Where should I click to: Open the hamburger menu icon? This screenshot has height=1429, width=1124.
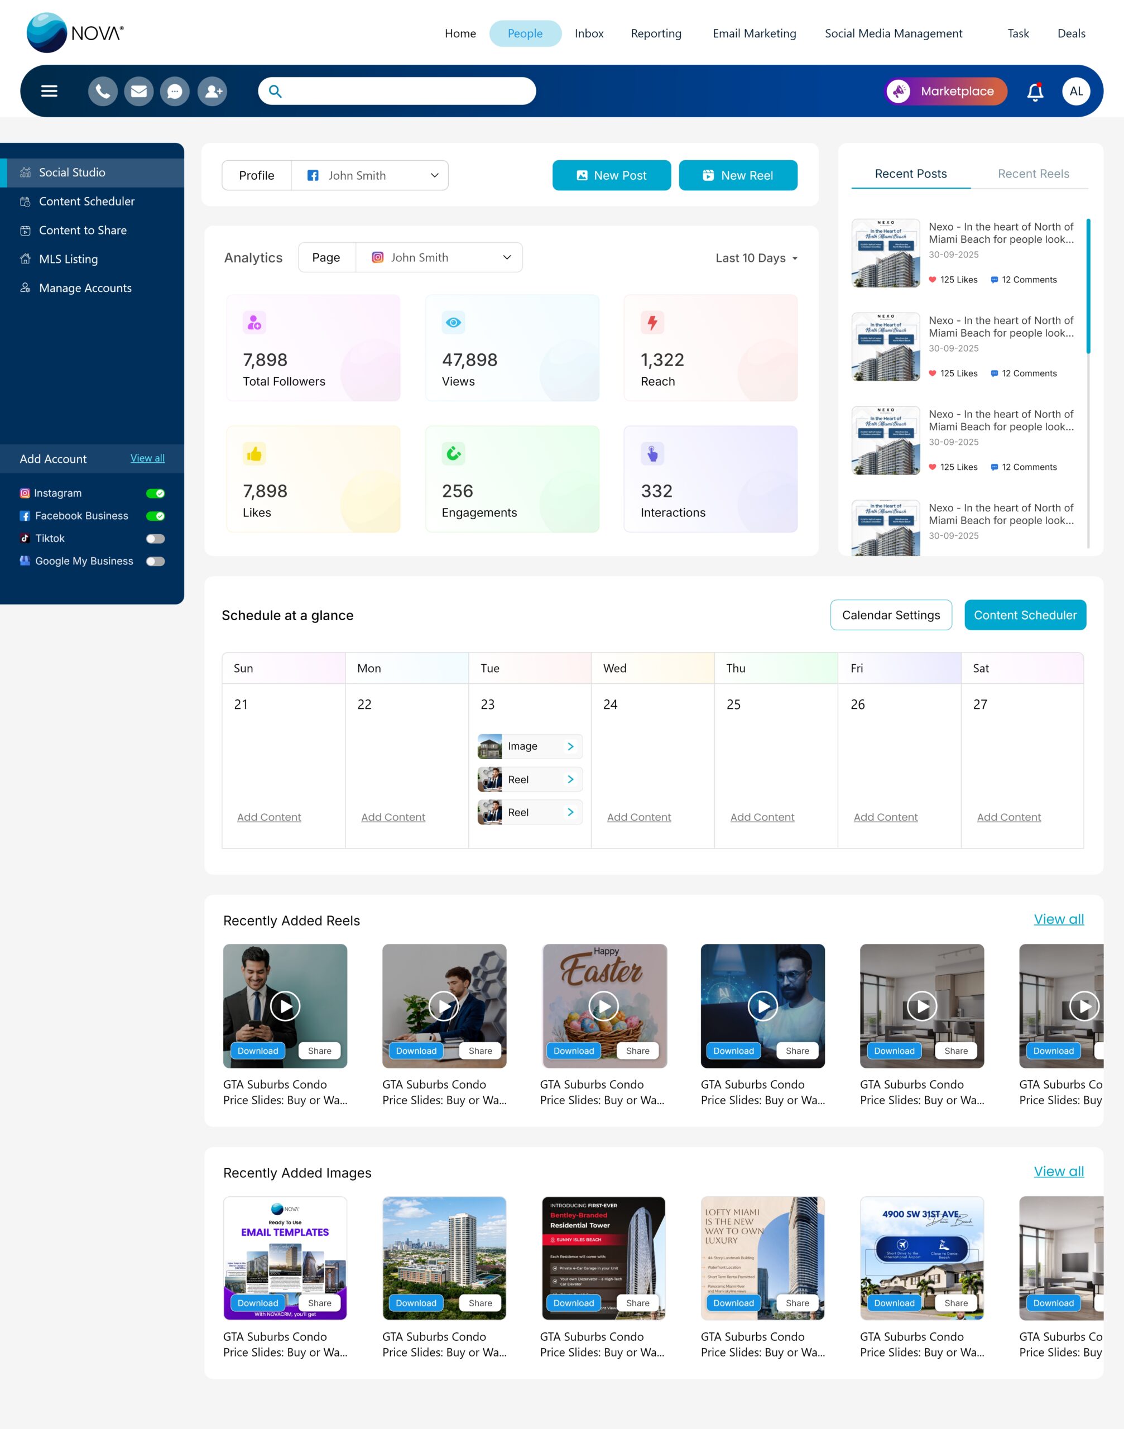click(x=49, y=92)
